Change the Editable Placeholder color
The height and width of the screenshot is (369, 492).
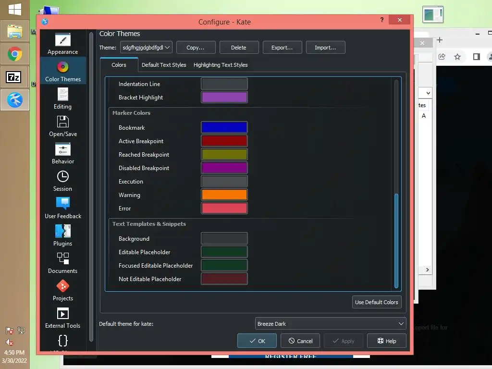point(224,252)
